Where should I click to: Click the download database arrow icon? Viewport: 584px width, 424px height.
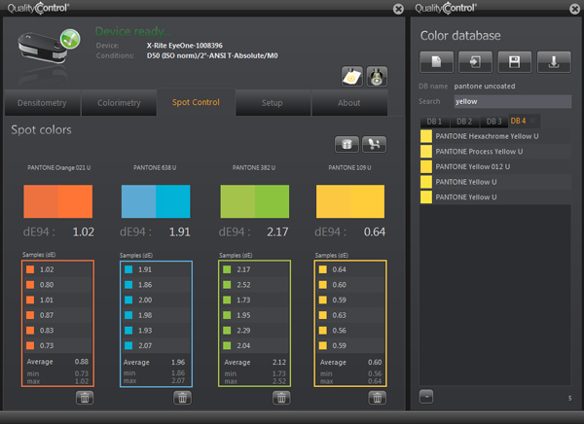tap(554, 62)
